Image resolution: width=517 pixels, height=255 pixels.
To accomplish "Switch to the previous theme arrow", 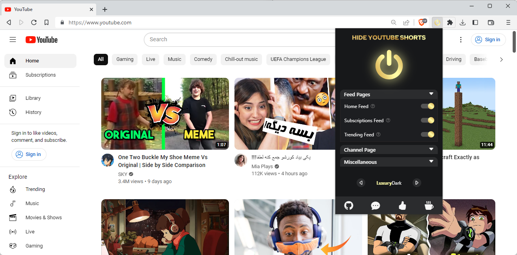I will click(361, 183).
